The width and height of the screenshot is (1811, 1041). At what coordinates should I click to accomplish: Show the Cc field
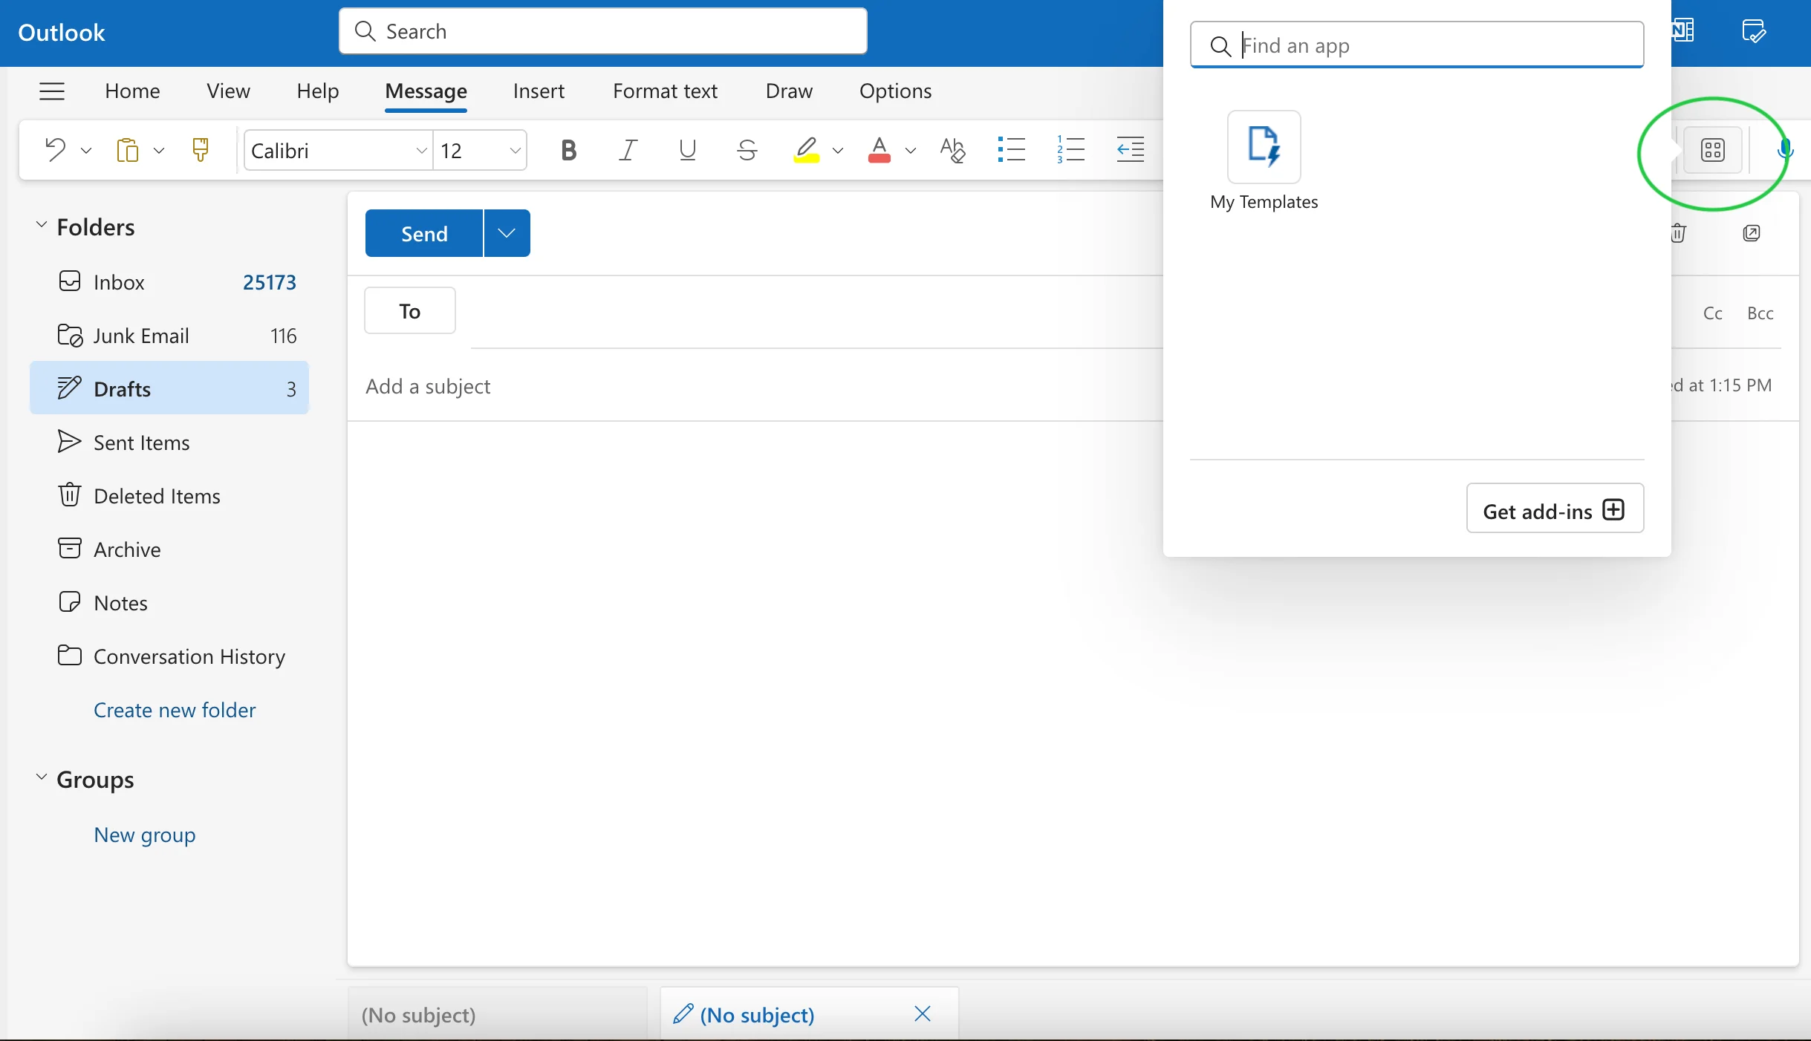click(x=1712, y=313)
